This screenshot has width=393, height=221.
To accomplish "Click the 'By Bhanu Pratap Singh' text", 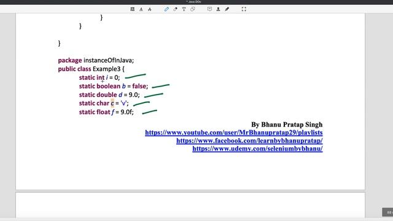I will point(287,125).
